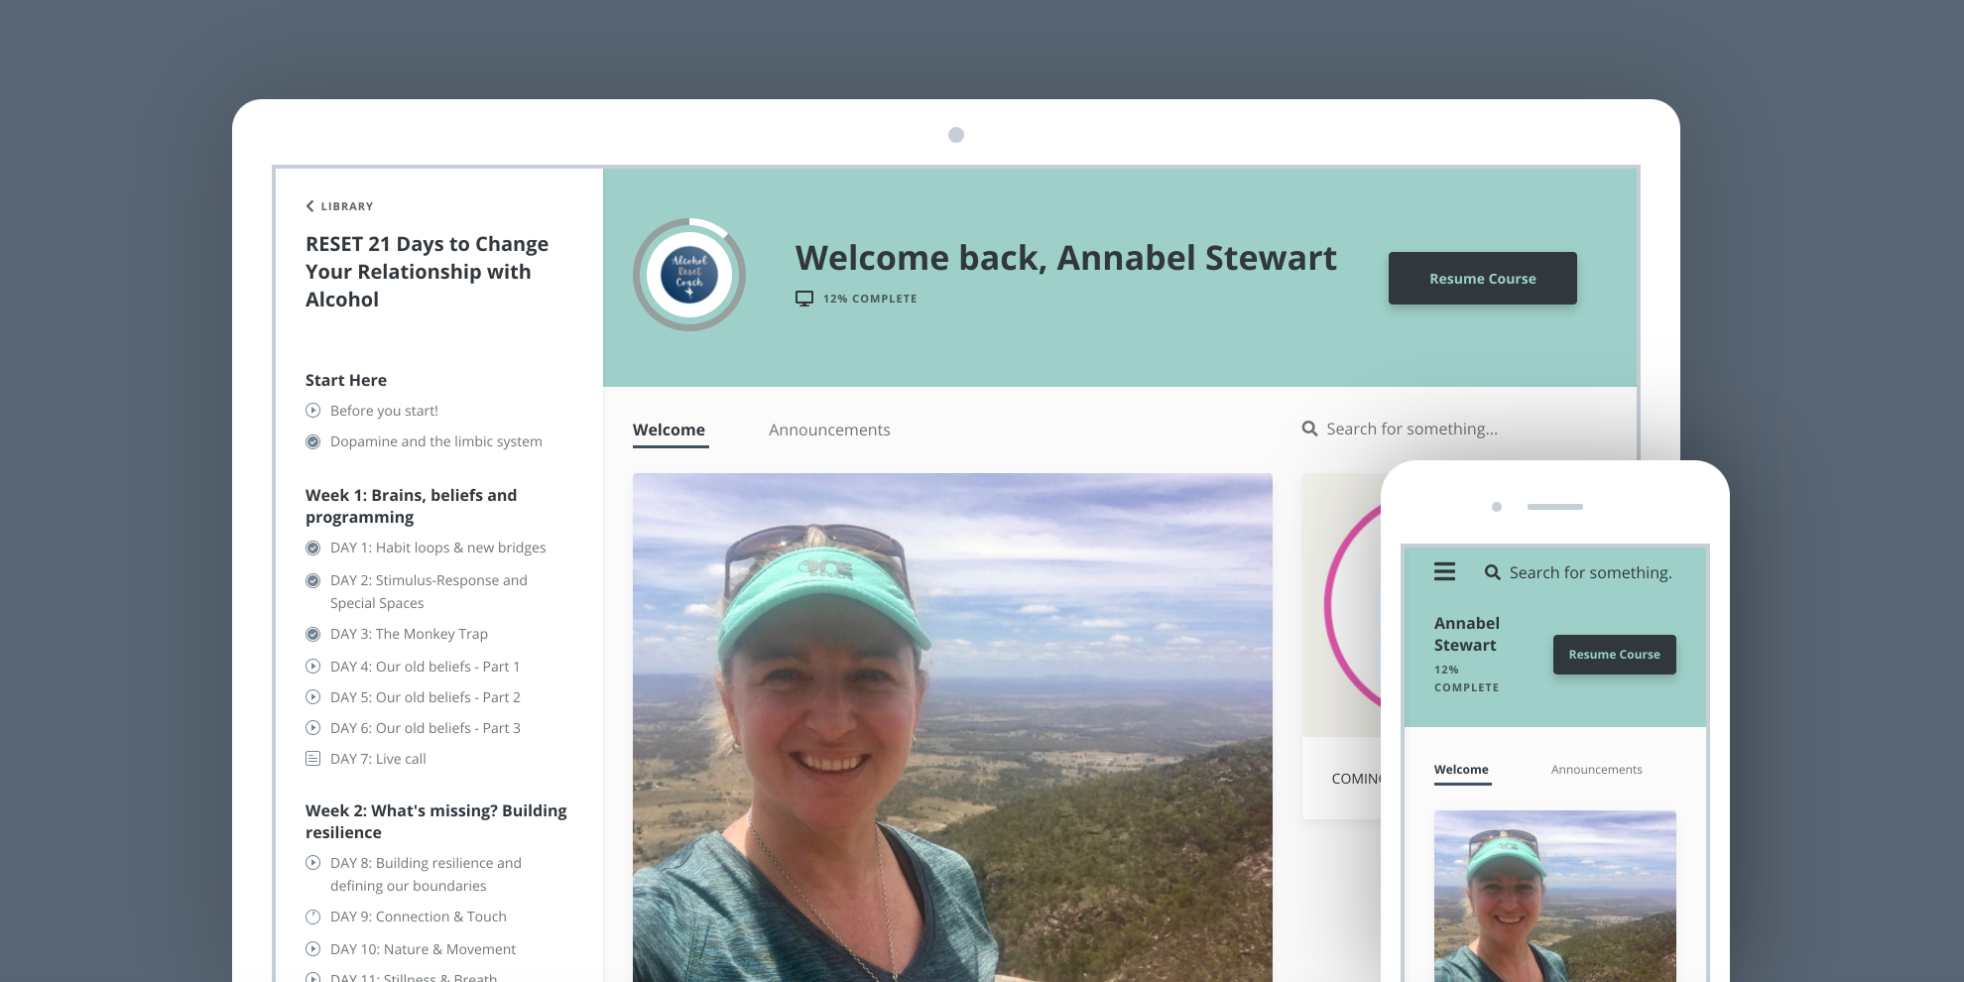
Task: Open DAY 3: The Monkey Trap
Action: point(409,634)
